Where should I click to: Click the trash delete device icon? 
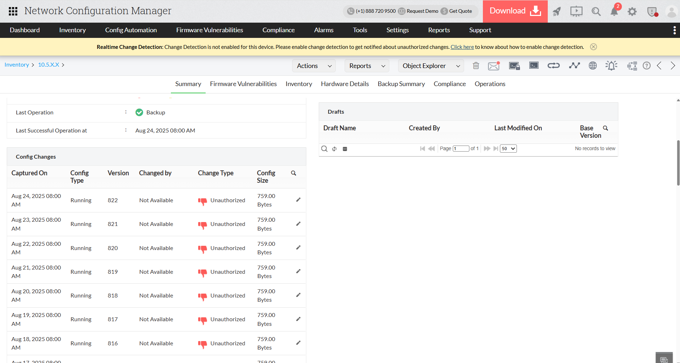[476, 66]
